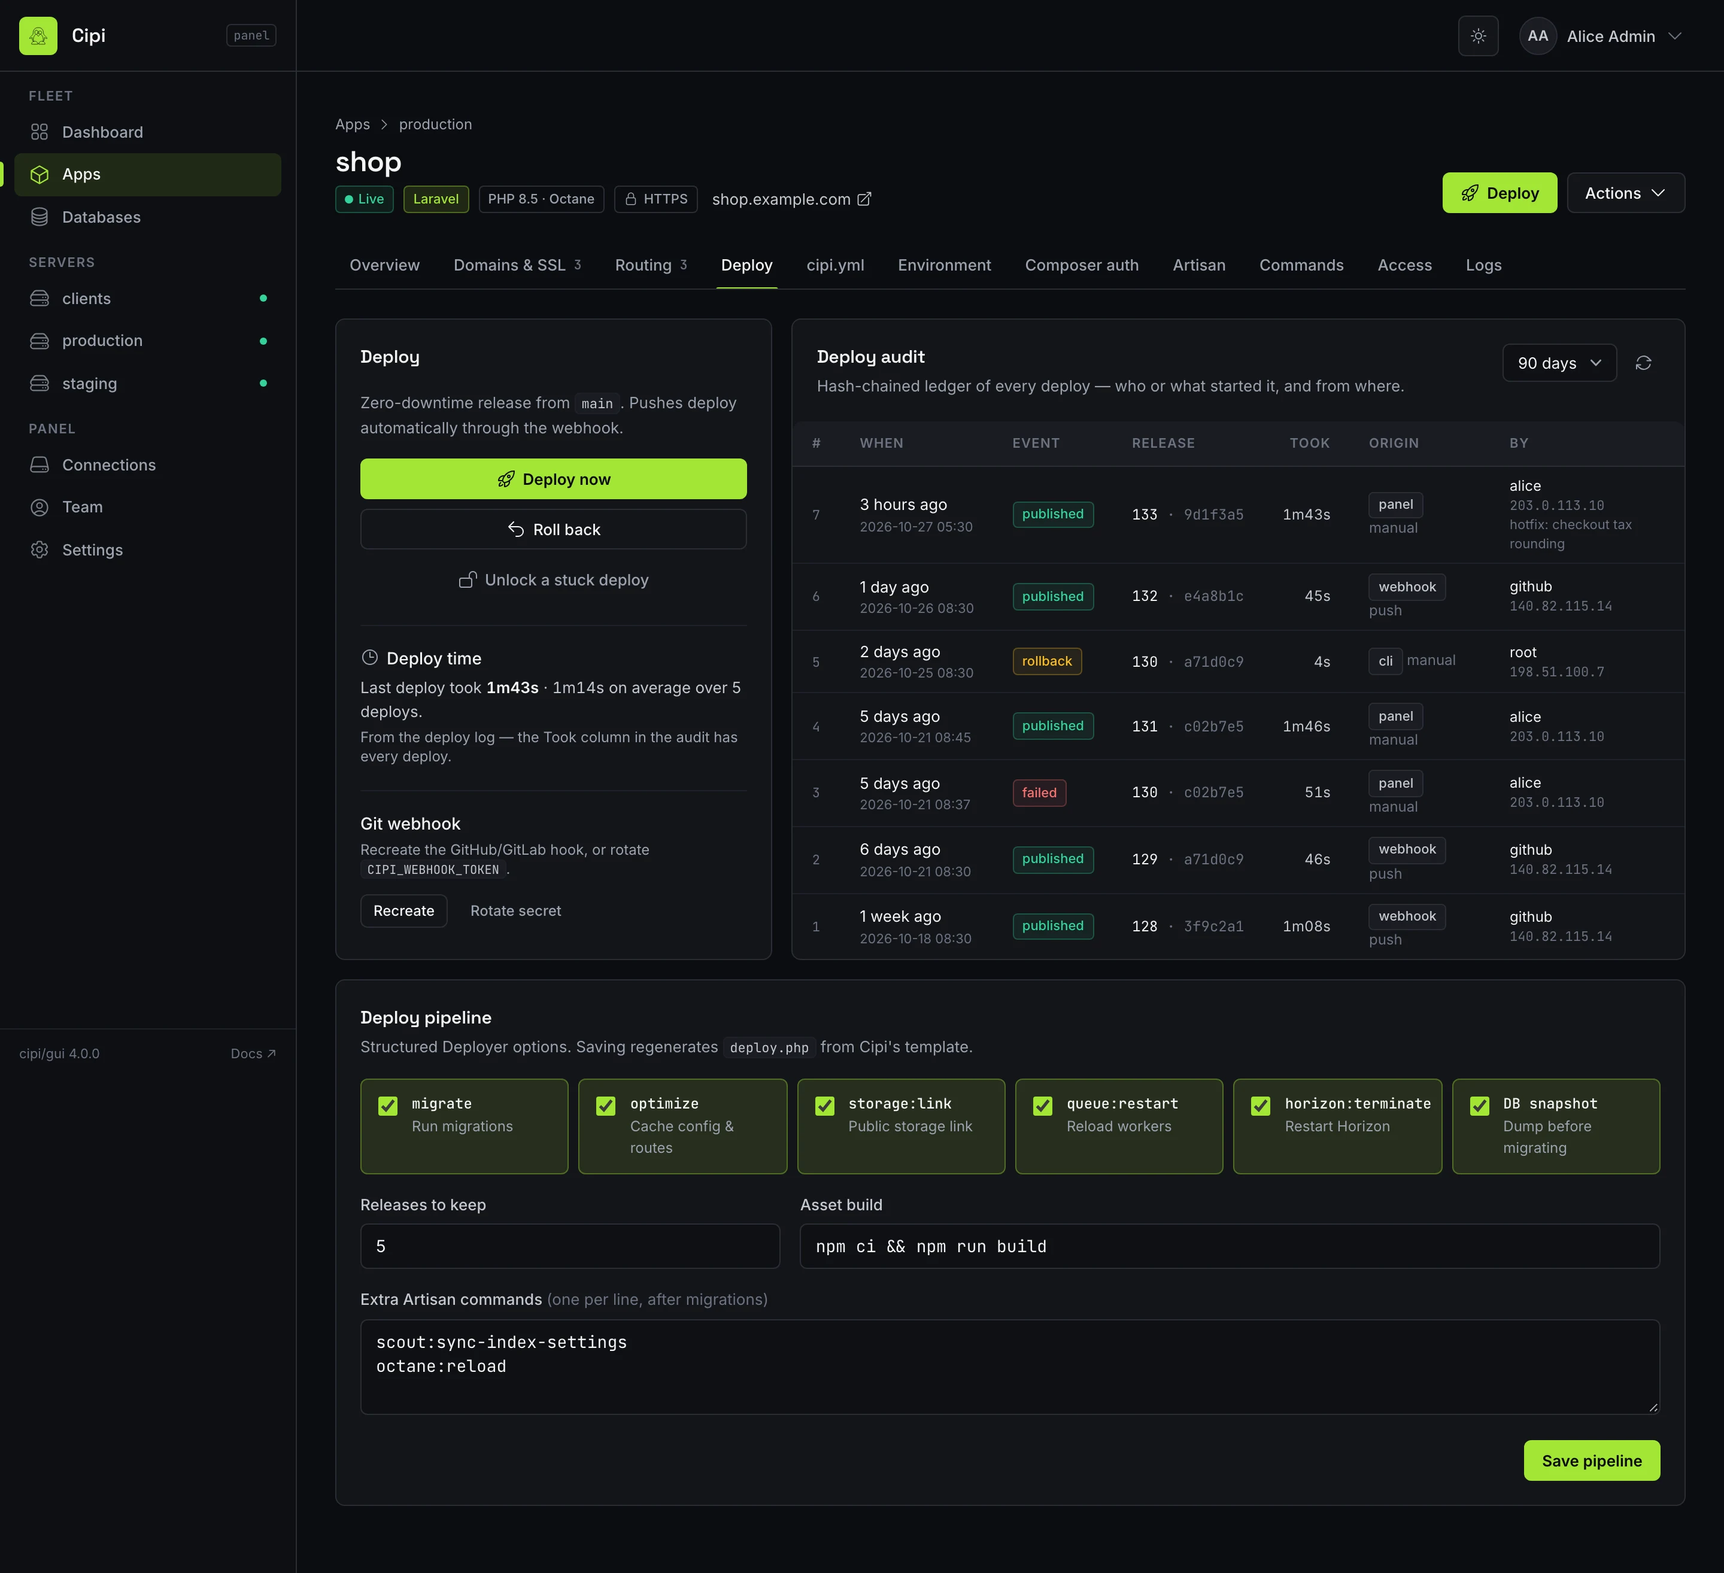Click the Releases to keep input field
Viewport: 1724px width, 1573px height.
569,1246
